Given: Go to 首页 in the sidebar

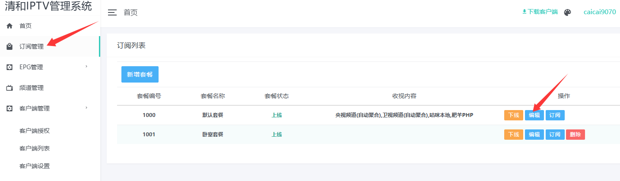Looking at the screenshot, I should point(25,26).
